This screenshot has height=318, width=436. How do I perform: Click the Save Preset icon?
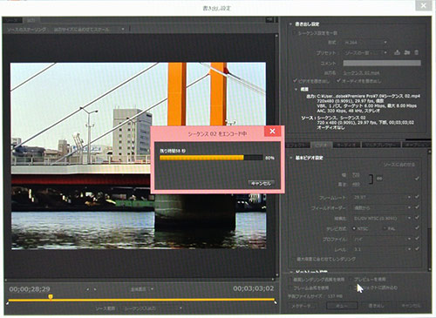click(x=398, y=52)
